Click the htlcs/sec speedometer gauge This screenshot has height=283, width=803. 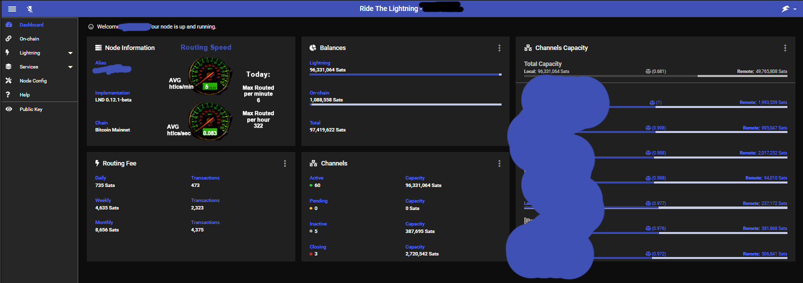tap(211, 120)
